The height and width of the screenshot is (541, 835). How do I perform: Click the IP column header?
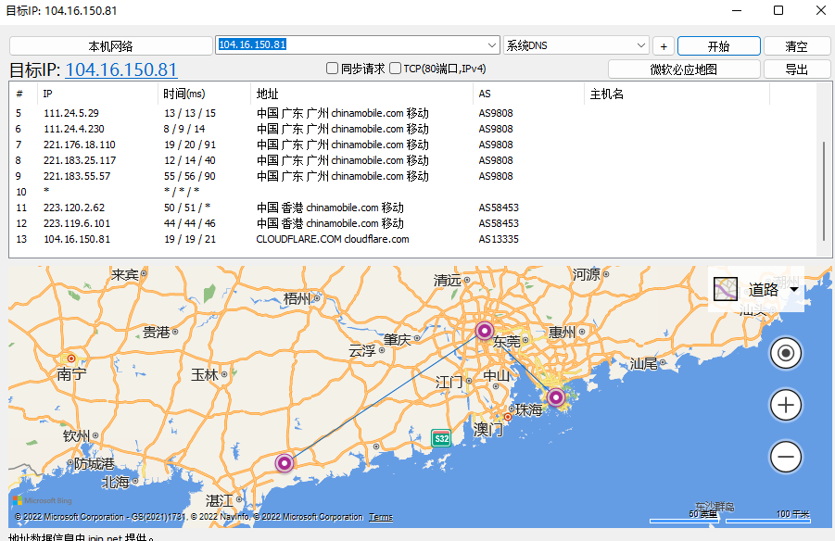coord(97,94)
